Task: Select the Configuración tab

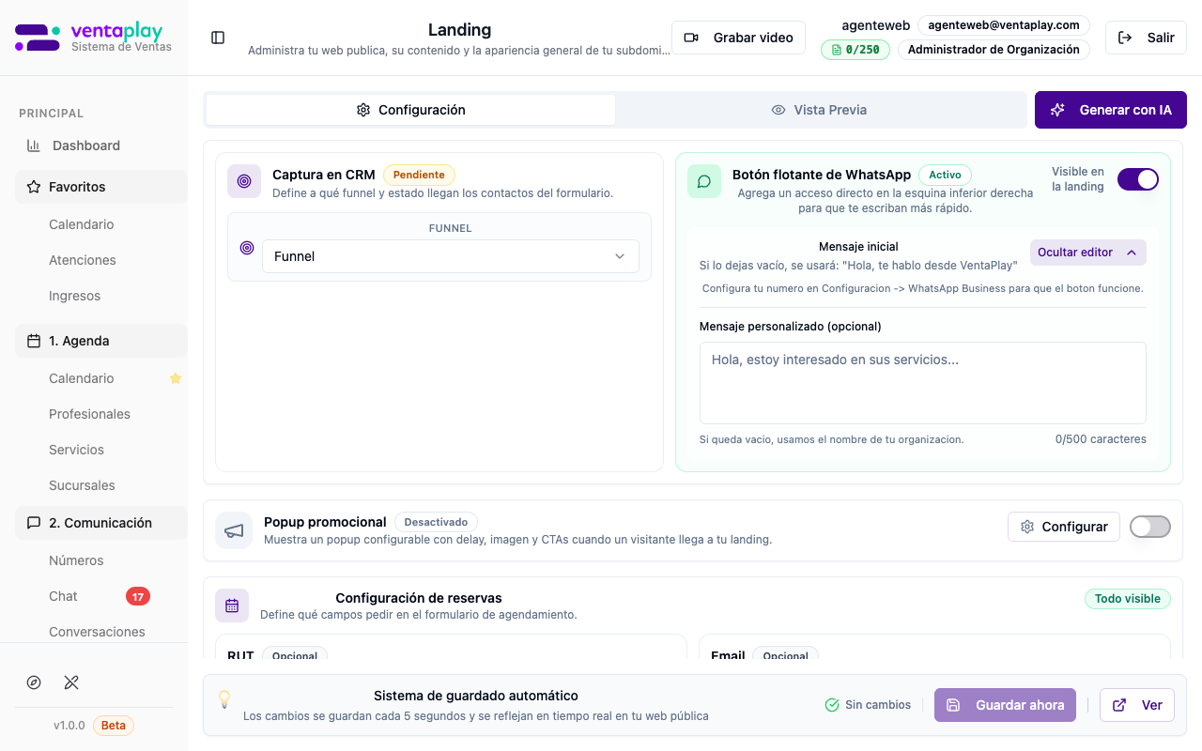Action: (x=410, y=110)
